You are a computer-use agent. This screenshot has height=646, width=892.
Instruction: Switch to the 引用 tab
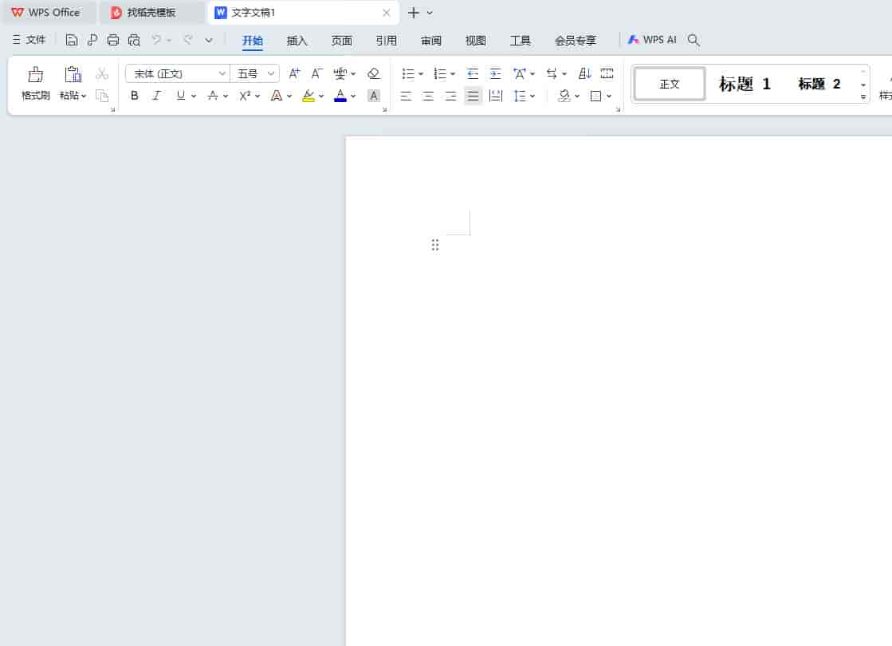coord(387,41)
